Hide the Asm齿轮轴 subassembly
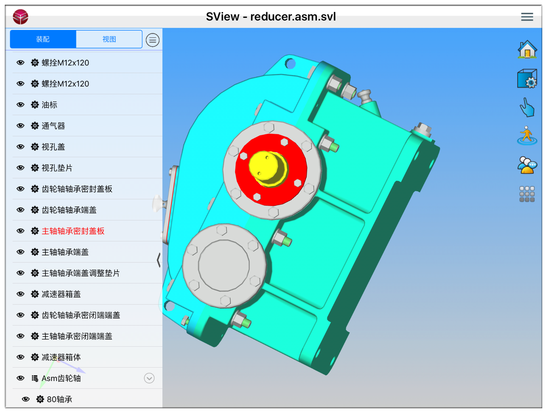This screenshot has width=547, height=413. 21,378
